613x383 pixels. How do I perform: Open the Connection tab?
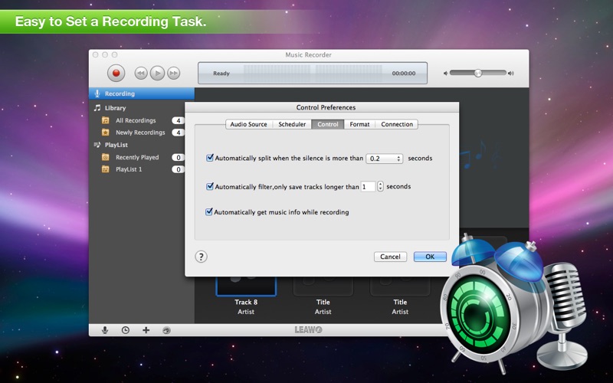397,124
